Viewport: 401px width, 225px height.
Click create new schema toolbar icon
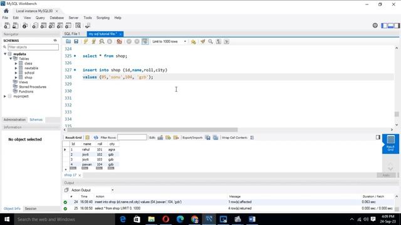coord(35,26)
